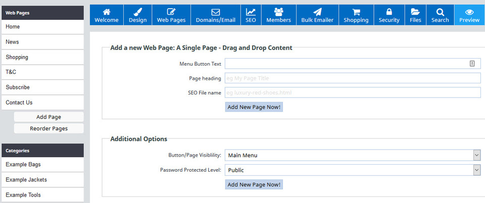The width and height of the screenshot is (485, 203).
Task: Open the Security padlock icon
Action: tap(389, 12)
